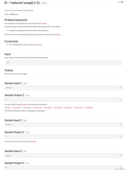Click the Sample Output 3 value 21
The width and height of the screenshot is (127, 171).
pyautogui.click(x=6, y=167)
